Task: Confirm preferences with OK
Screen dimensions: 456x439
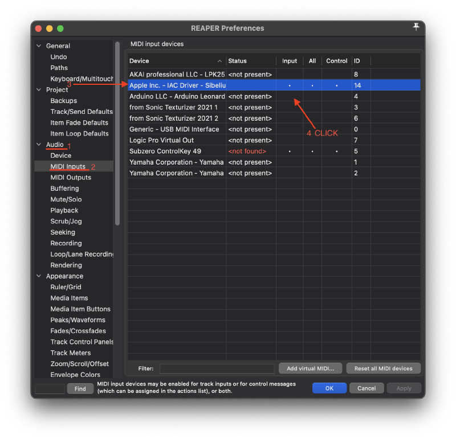Action: (x=329, y=388)
